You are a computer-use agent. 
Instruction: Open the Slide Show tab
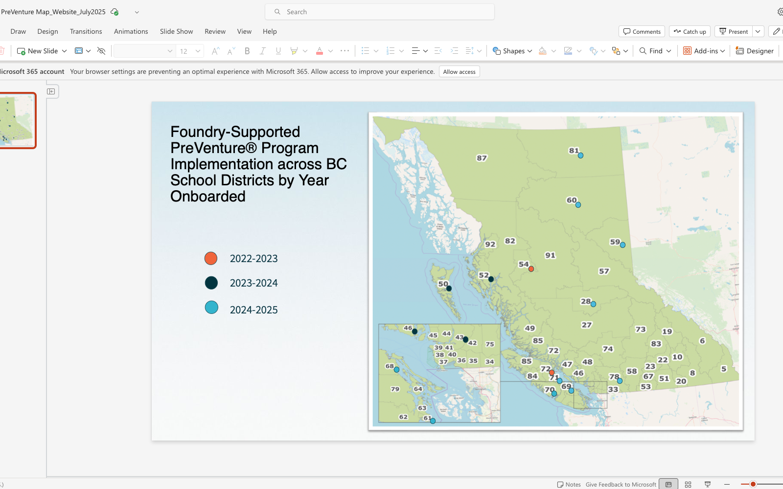(177, 31)
